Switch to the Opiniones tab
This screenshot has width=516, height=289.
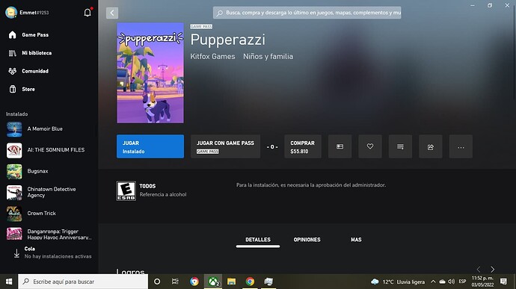pyautogui.click(x=307, y=240)
